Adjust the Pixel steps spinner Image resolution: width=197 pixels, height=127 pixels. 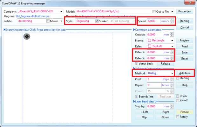[172, 79]
